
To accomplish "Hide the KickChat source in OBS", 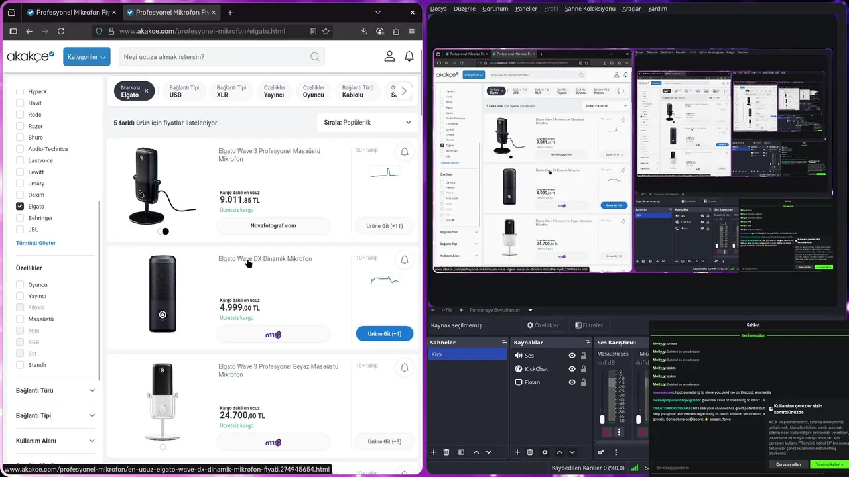I will pyautogui.click(x=572, y=369).
